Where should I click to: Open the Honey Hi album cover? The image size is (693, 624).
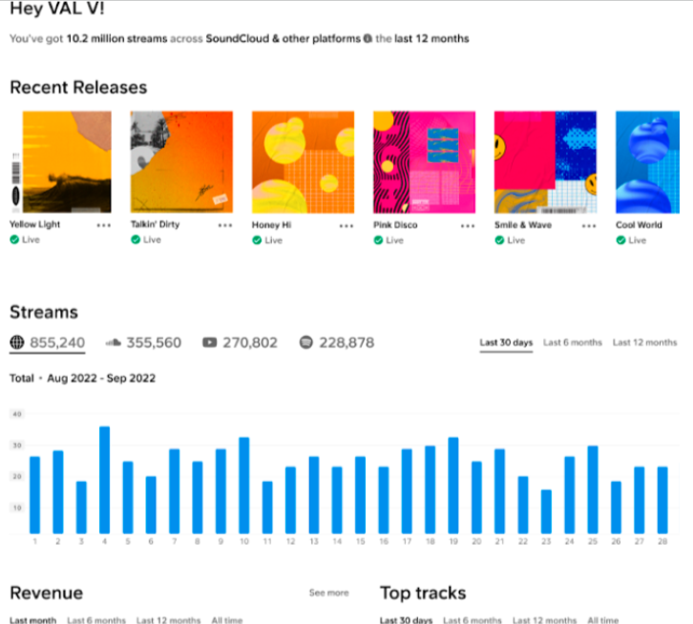coord(304,162)
